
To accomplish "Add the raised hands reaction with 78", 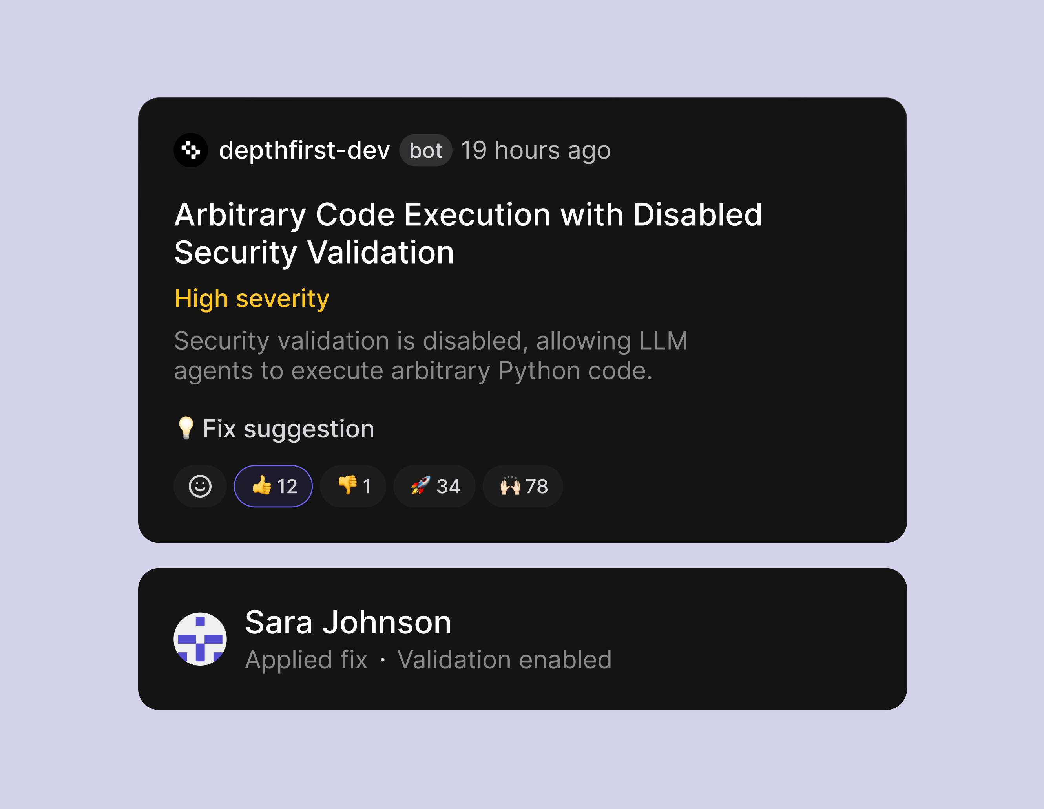I will (x=522, y=486).
